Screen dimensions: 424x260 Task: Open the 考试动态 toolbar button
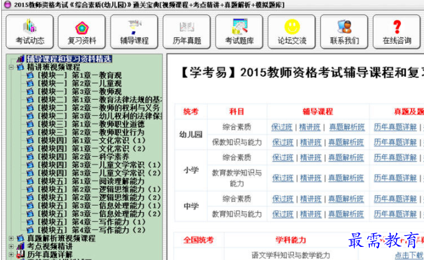pyautogui.click(x=30, y=32)
